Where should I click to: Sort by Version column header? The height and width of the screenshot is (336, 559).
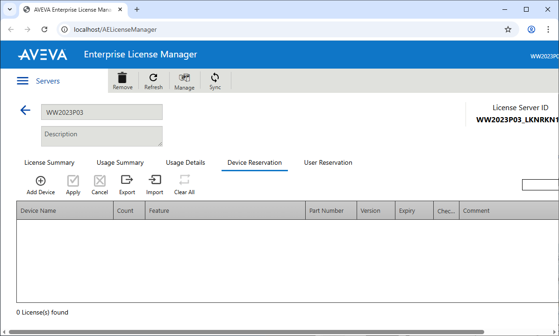(x=376, y=211)
